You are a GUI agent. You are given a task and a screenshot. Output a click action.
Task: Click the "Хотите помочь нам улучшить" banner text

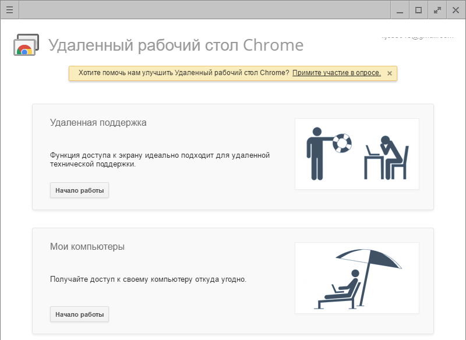[x=182, y=73]
